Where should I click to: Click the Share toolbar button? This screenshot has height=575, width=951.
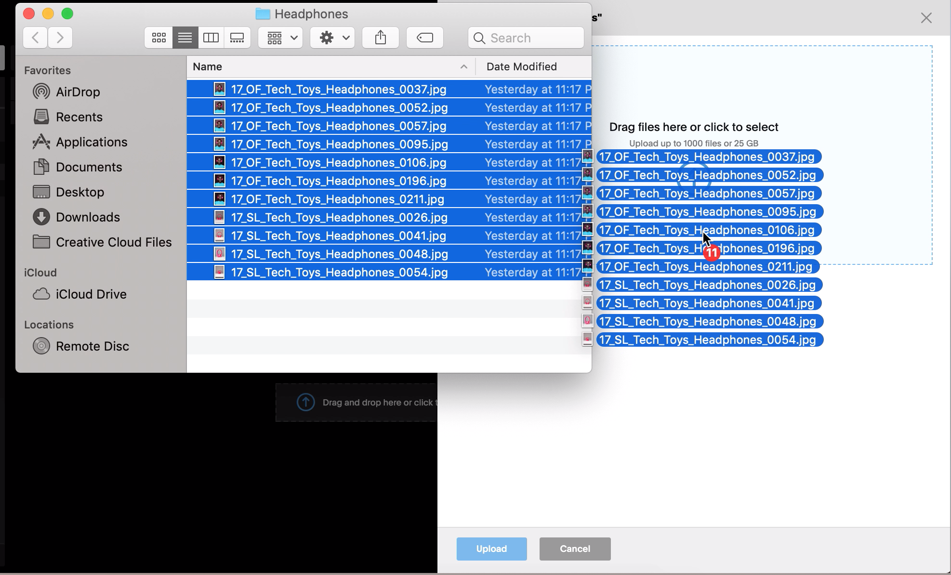coord(381,38)
